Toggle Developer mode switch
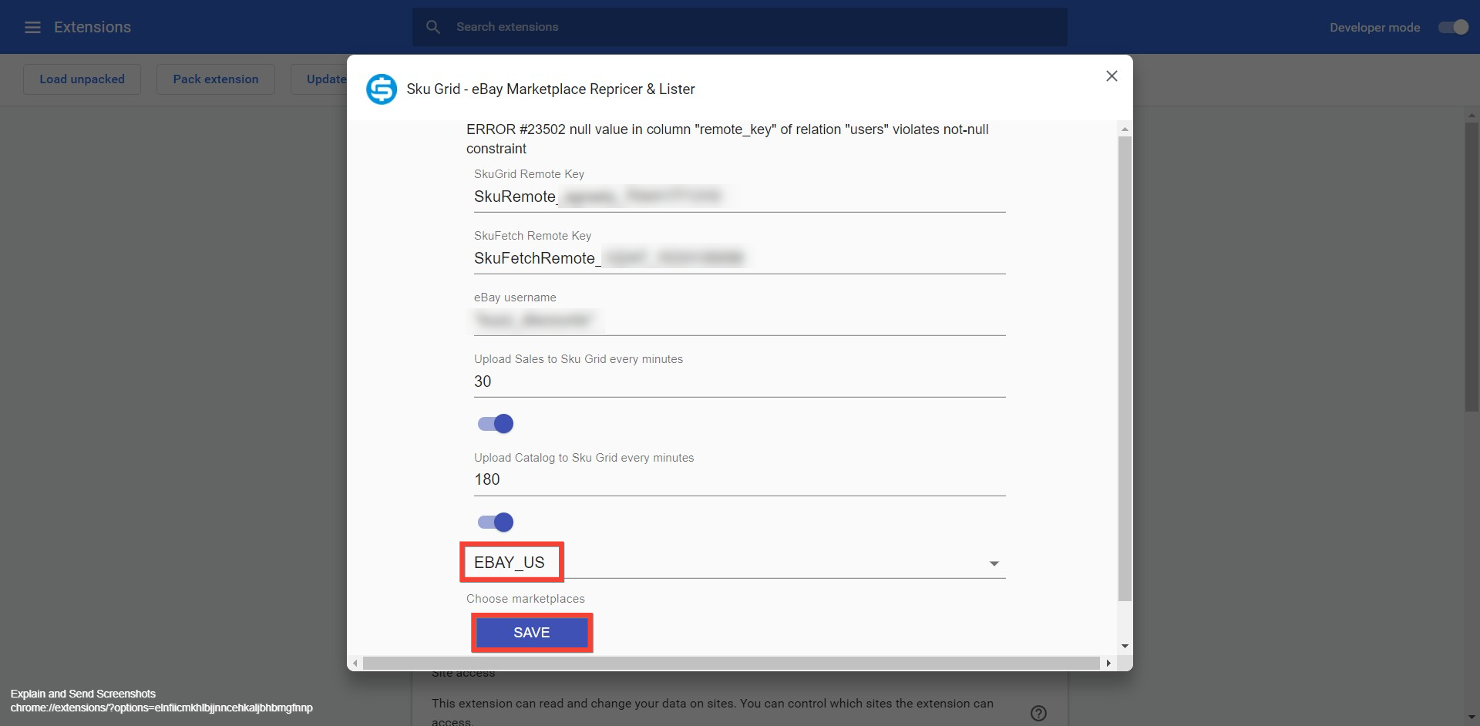1480x726 pixels. (1454, 27)
